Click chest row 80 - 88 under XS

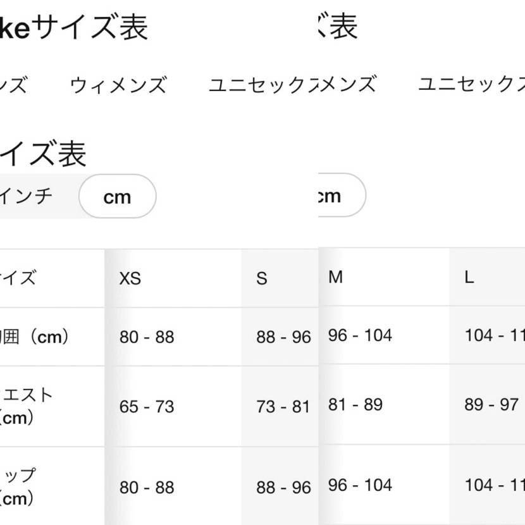point(147,337)
